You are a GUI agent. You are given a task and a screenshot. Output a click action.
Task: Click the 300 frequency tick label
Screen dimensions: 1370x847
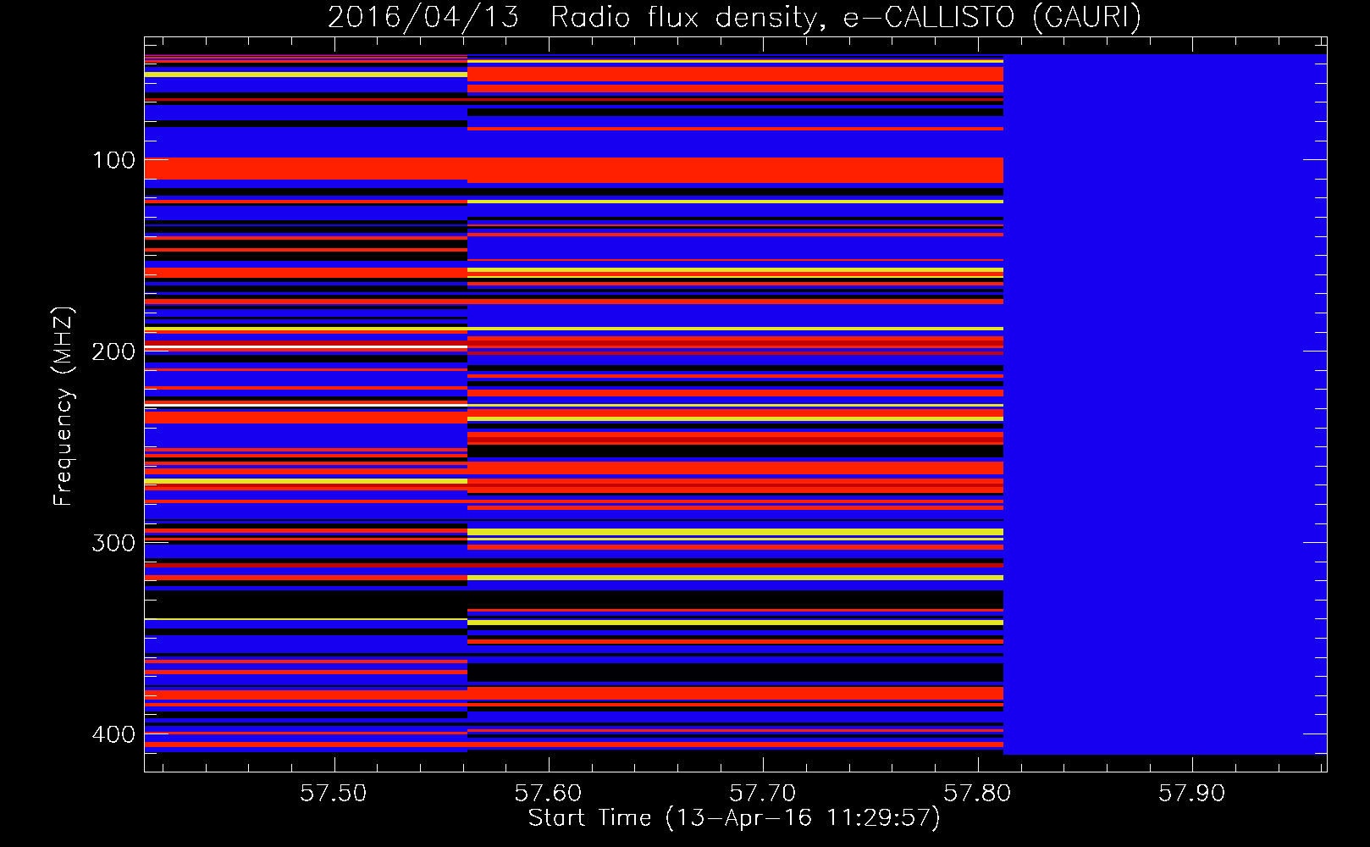[113, 543]
